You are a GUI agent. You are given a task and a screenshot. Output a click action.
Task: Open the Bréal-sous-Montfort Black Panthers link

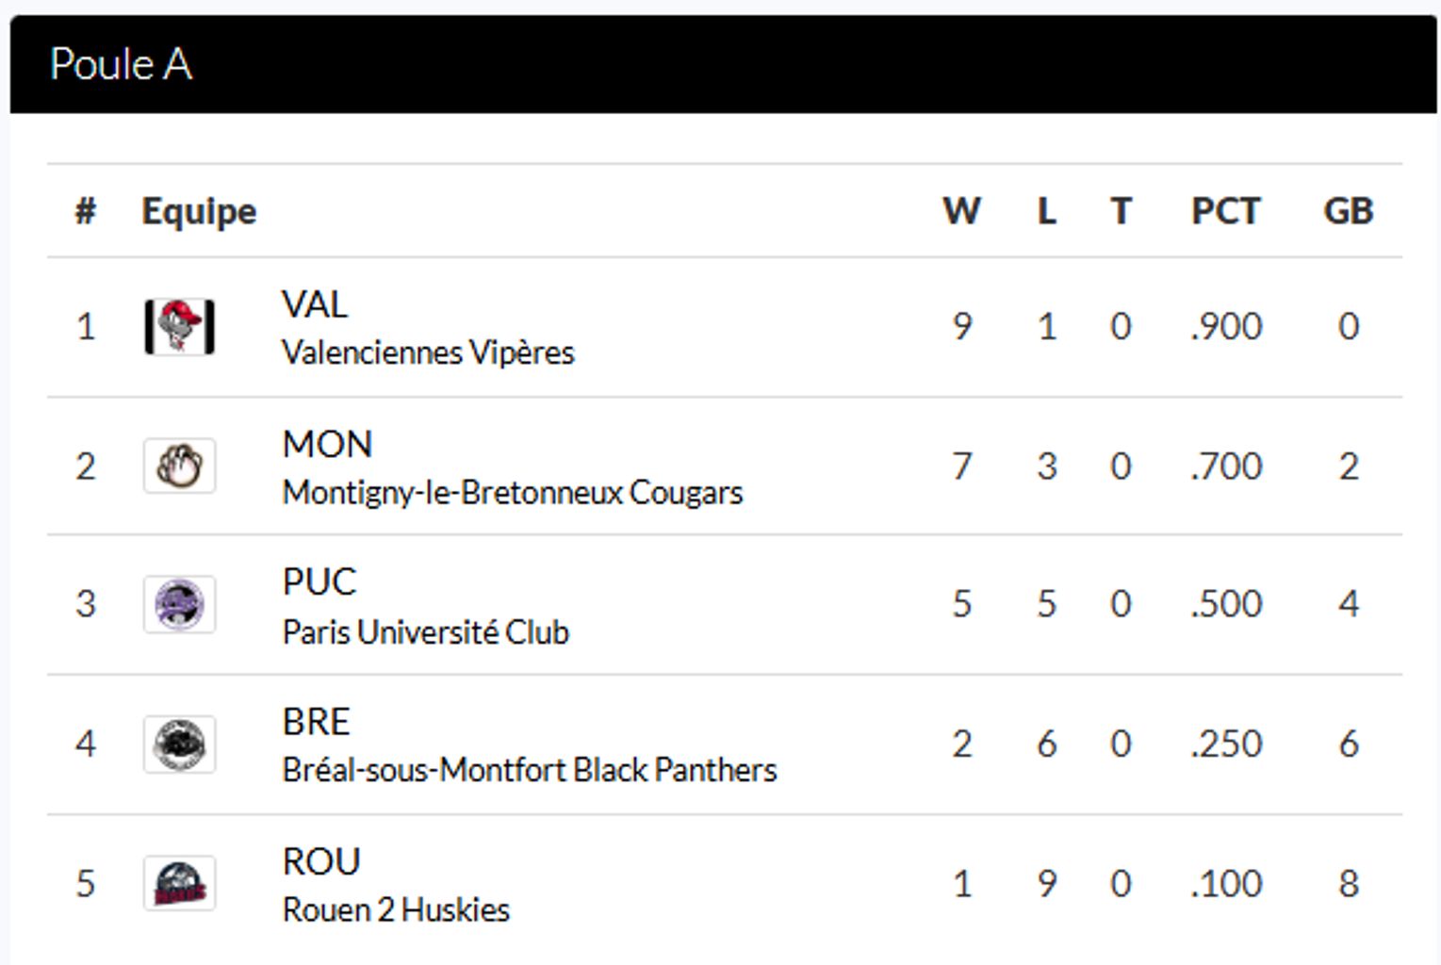(529, 770)
